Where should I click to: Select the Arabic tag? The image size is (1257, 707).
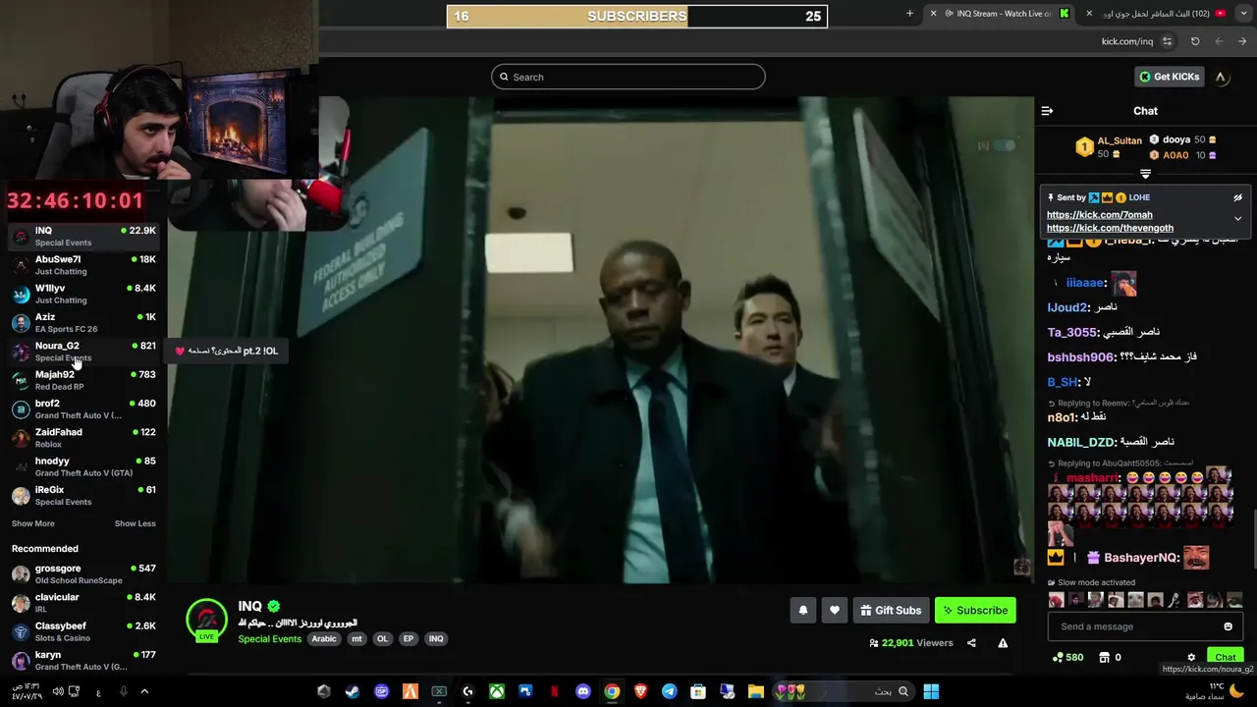point(323,639)
